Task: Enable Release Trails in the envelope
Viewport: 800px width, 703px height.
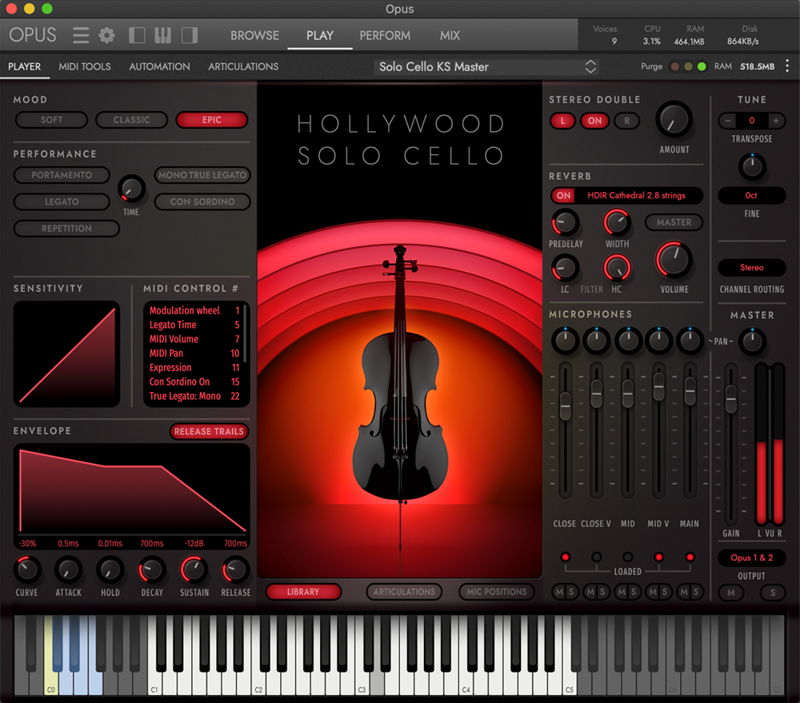Action: [x=209, y=431]
